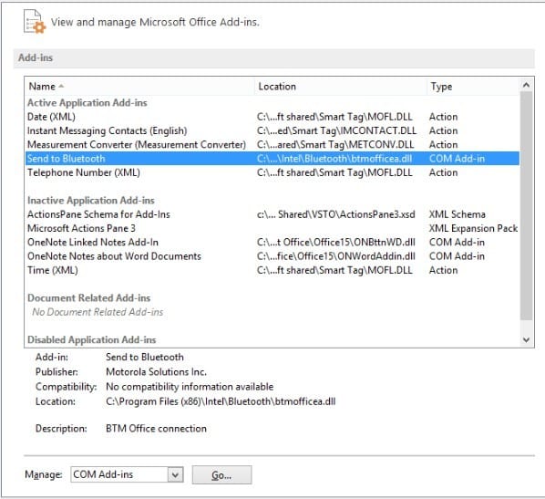Click the IMCONTACT.DLL location cell
The height and width of the screenshot is (499, 545).
click(336, 130)
